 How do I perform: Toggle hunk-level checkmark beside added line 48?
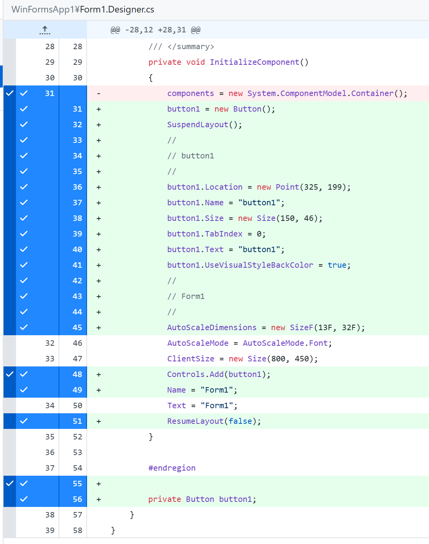point(10,374)
